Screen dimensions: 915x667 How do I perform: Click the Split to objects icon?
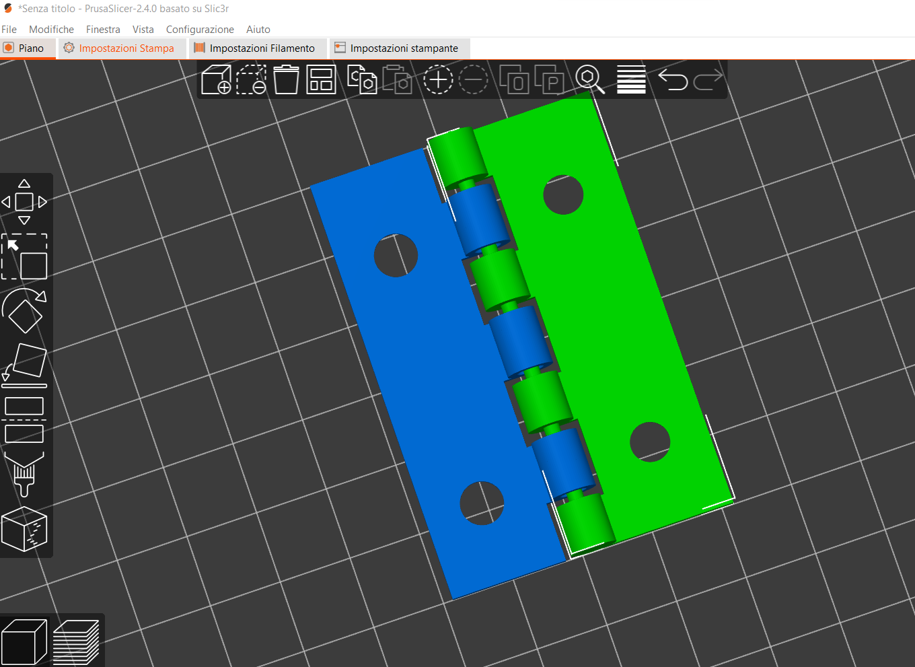pos(514,79)
